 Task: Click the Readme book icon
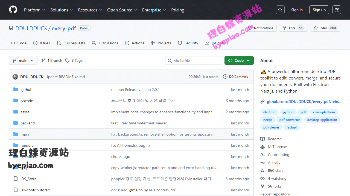[262, 139]
